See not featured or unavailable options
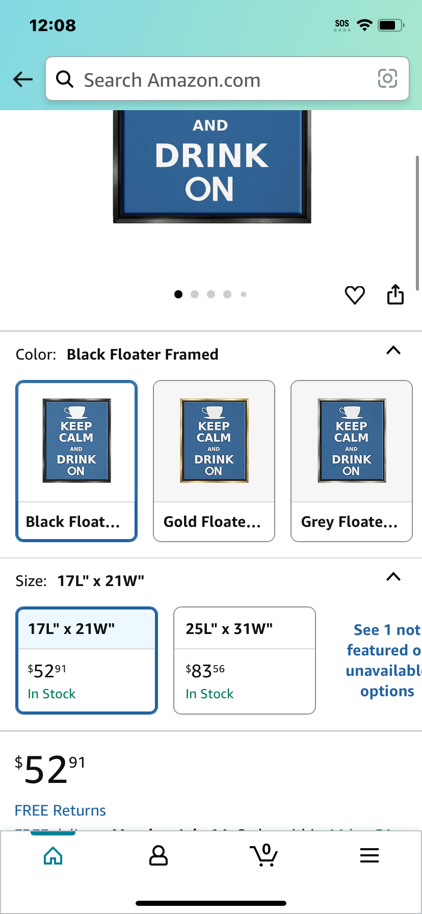 pos(383,661)
